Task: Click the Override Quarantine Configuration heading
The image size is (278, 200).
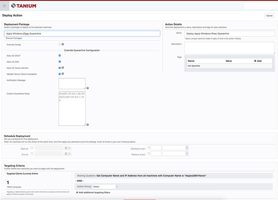Action: (x=82, y=50)
